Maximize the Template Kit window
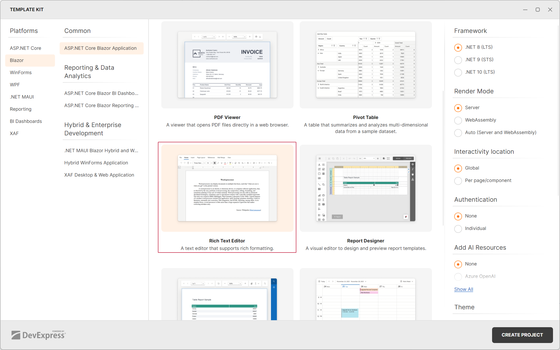The image size is (560, 350). click(x=538, y=10)
